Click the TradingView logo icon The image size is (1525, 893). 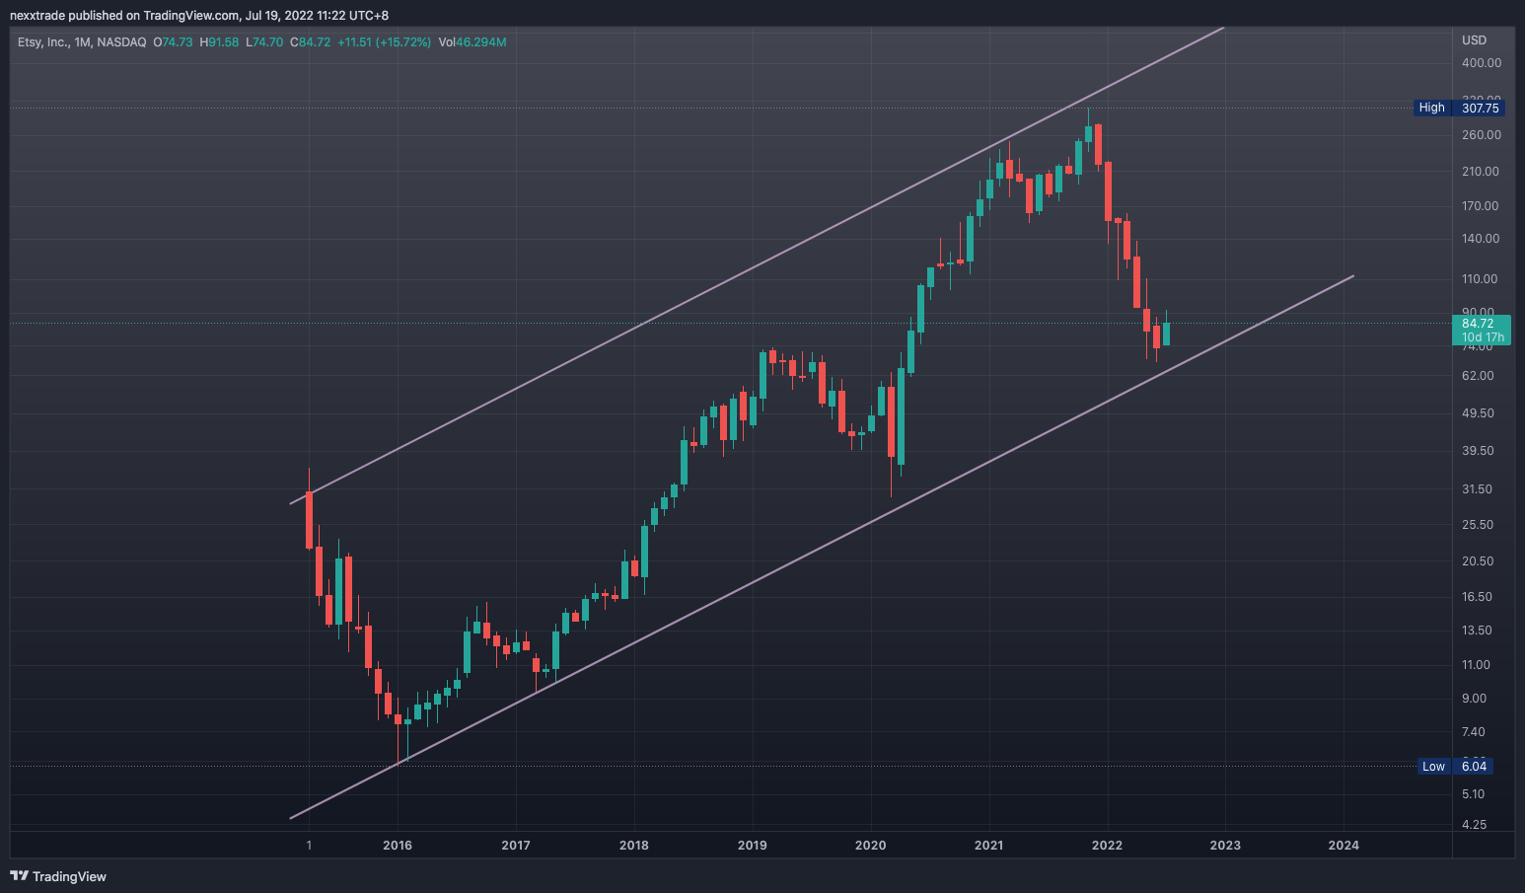click(19, 876)
